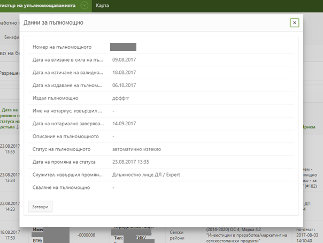
Task: Select status change date 23.08.2017 13:35
Action: pos(130,162)
